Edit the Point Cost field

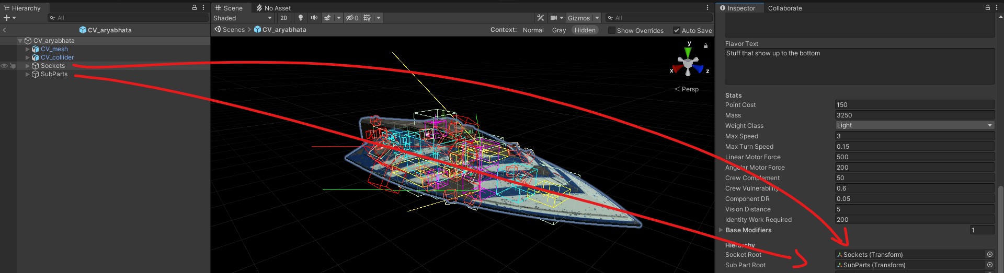[915, 104]
